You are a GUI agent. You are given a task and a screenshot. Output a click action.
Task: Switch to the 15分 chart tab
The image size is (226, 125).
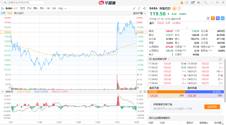61,8
